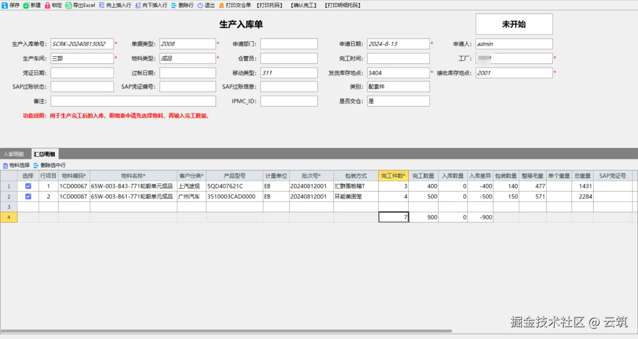Click the 申请人 field showing admin
Screen dimensions: 638x339
(x=514, y=44)
